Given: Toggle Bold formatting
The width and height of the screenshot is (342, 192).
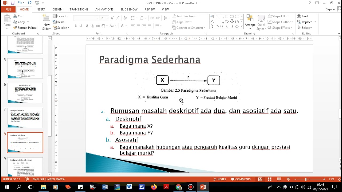Looking at the screenshot, I should 76,26.
